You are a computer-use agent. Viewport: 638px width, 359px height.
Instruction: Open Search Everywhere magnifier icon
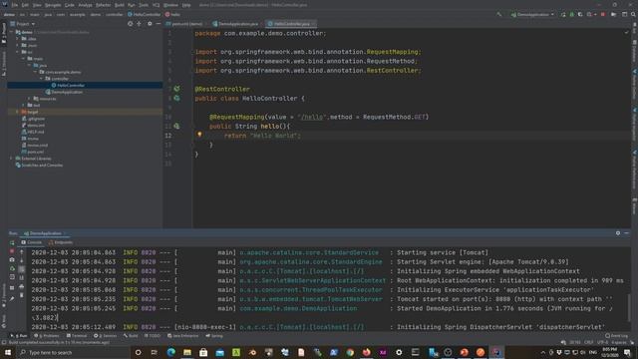[633, 14]
